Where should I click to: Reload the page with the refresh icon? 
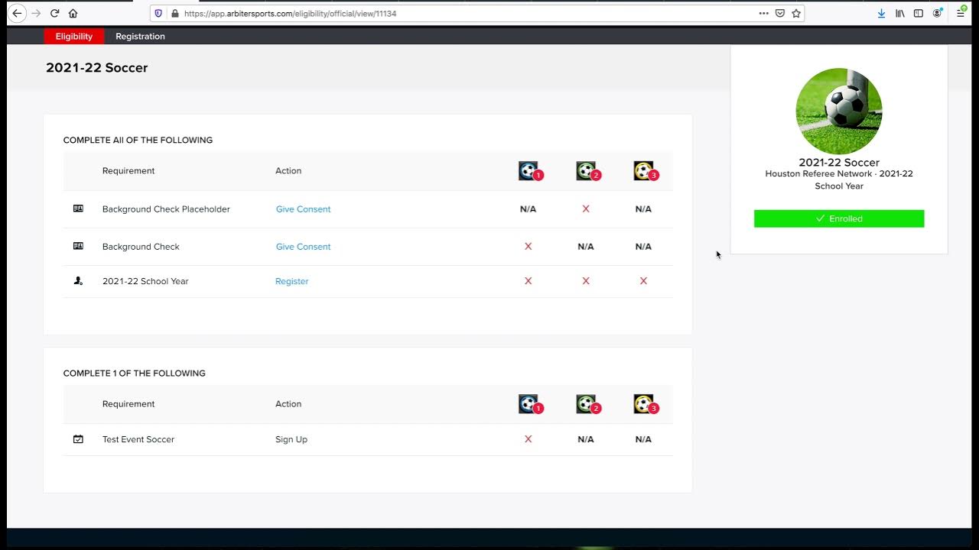coord(54,13)
